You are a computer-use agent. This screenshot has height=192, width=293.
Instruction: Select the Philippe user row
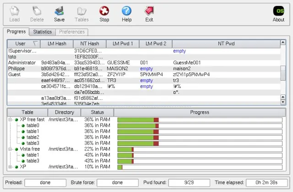click(144, 69)
